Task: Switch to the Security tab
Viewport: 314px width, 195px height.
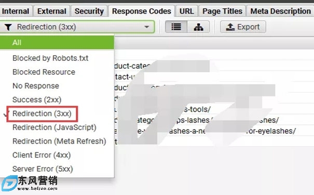Action: click(x=89, y=11)
